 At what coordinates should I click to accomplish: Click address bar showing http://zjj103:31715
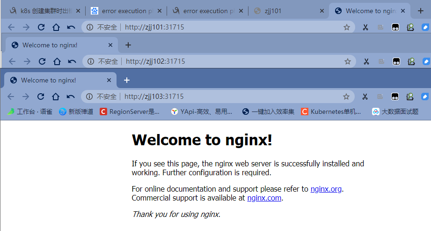[218, 97]
